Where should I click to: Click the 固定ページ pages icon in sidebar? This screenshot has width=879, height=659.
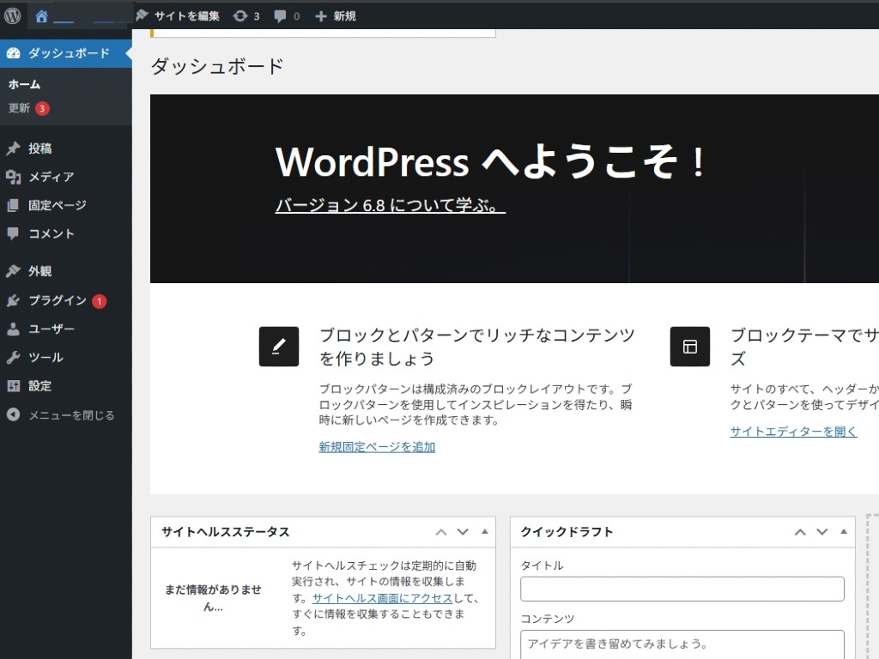14,206
